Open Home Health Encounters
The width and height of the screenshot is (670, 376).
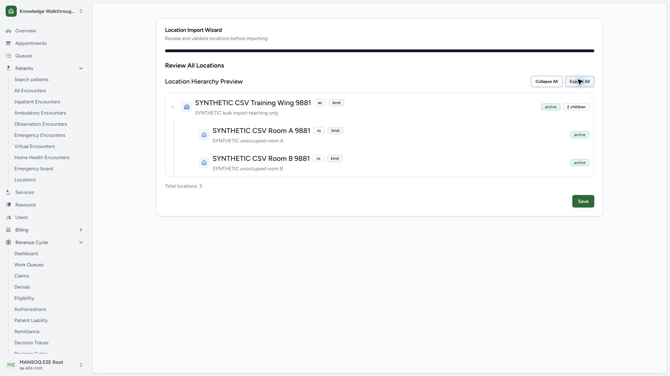coord(42,157)
